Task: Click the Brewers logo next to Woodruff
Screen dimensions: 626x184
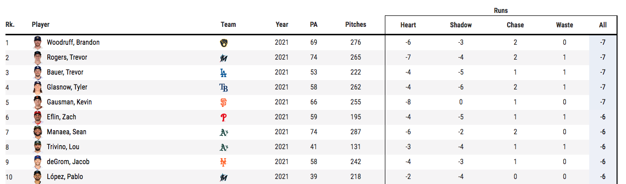Action: tap(224, 43)
